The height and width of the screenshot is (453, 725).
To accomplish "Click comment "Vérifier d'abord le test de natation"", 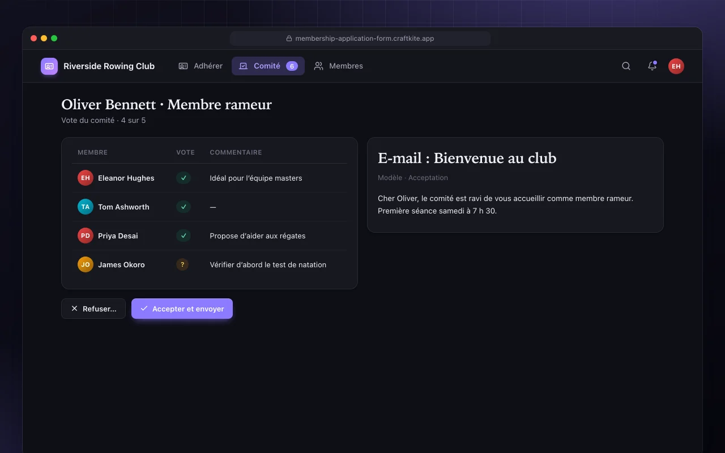I will pyautogui.click(x=268, y=264).
